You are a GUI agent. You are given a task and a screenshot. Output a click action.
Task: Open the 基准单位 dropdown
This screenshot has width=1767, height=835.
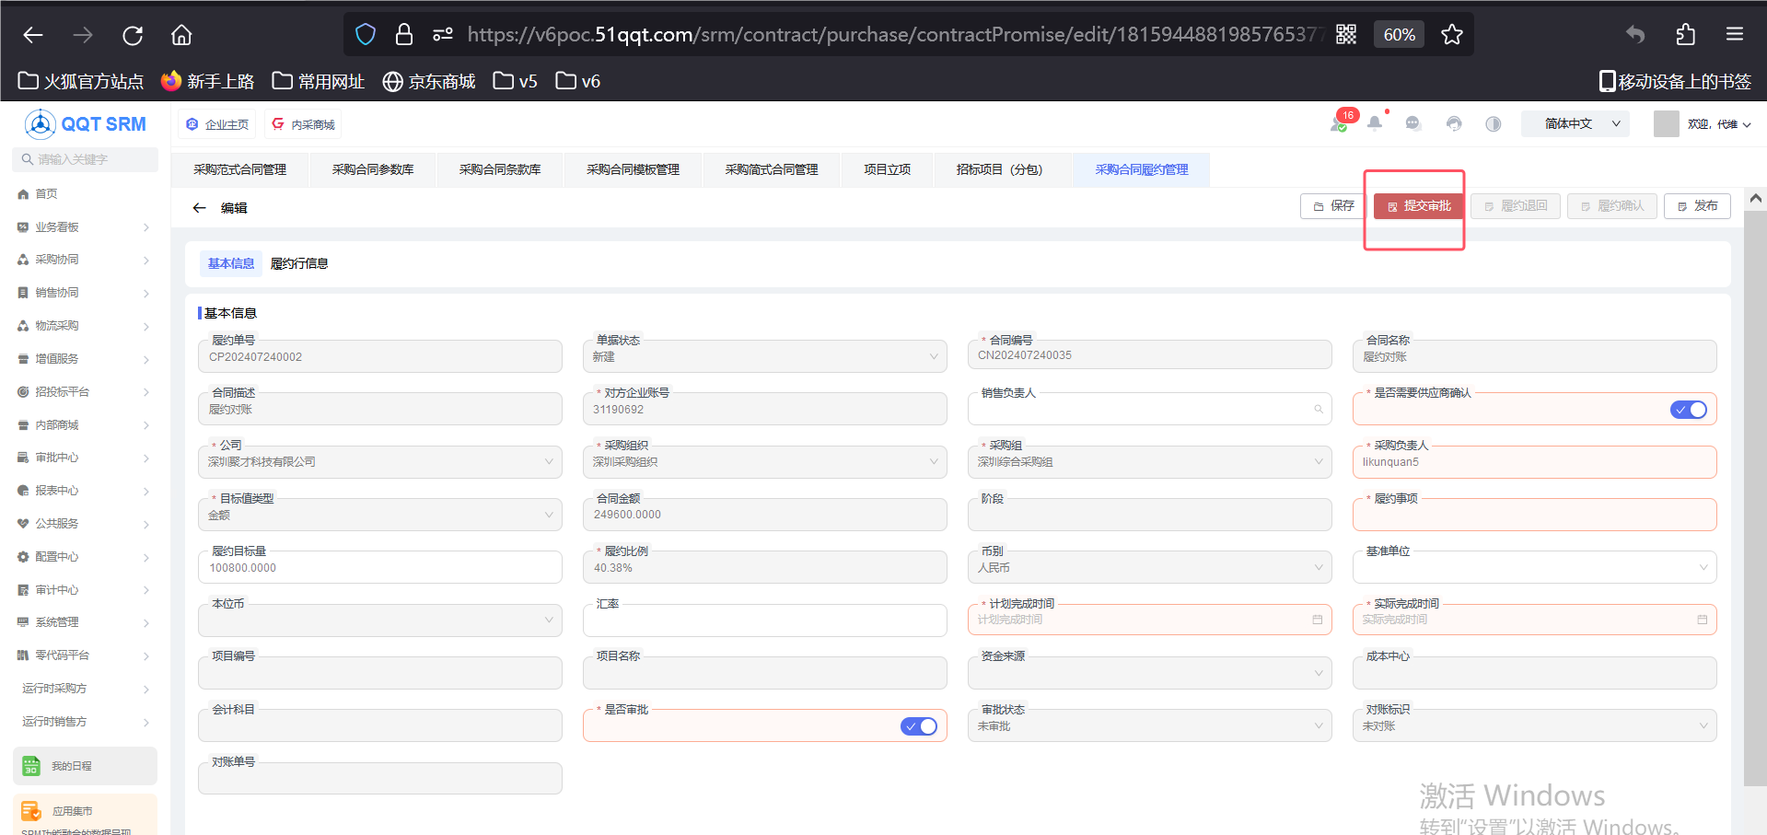pos(1534,567)
